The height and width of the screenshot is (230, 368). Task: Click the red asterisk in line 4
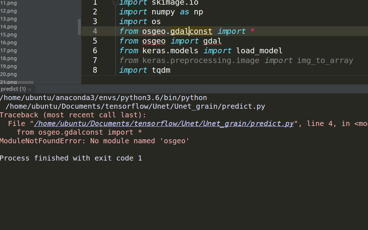253,31
